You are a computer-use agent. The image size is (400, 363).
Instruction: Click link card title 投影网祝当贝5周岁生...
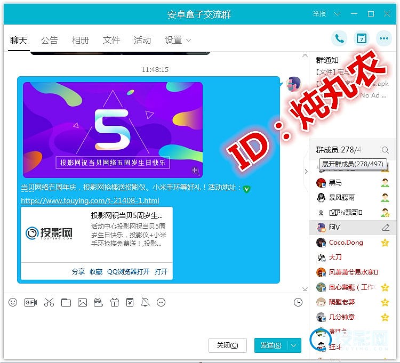pos(127,216)
